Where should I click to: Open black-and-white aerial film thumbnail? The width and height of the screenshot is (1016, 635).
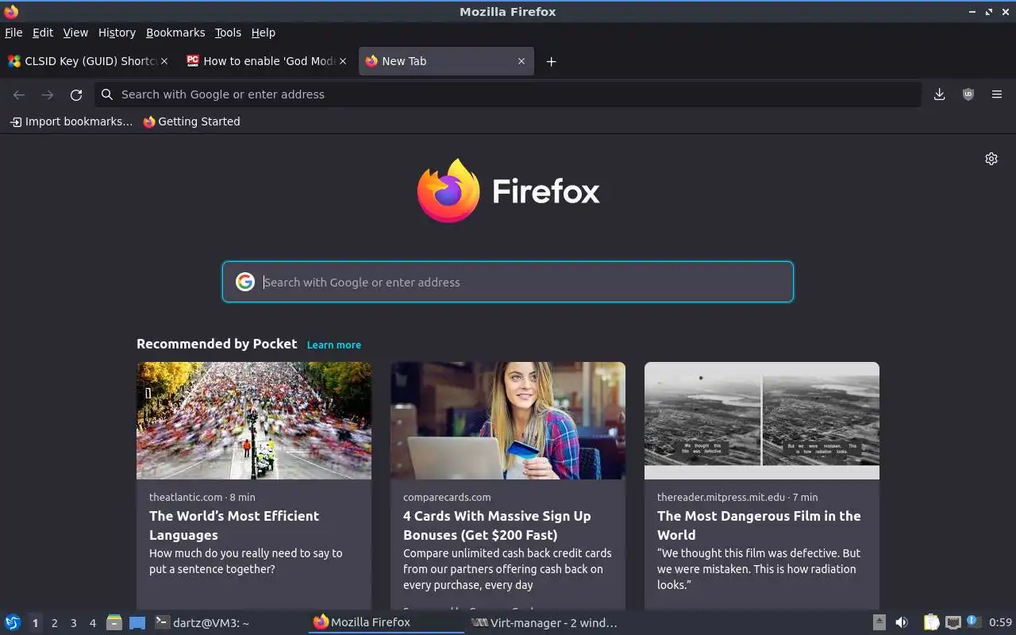762,421
